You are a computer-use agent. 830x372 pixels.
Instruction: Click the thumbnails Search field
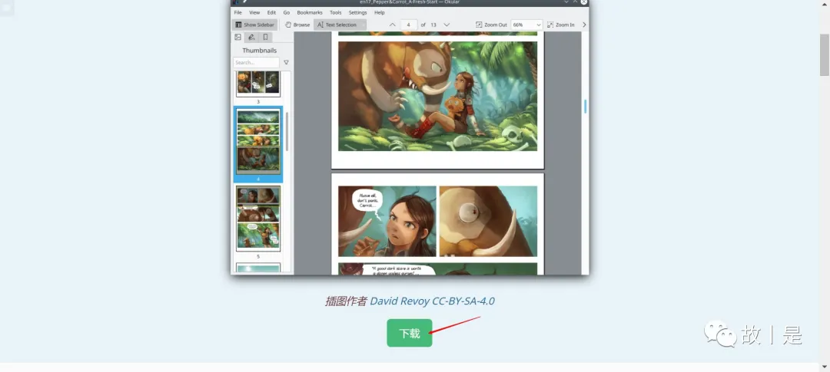pos(256,62)
